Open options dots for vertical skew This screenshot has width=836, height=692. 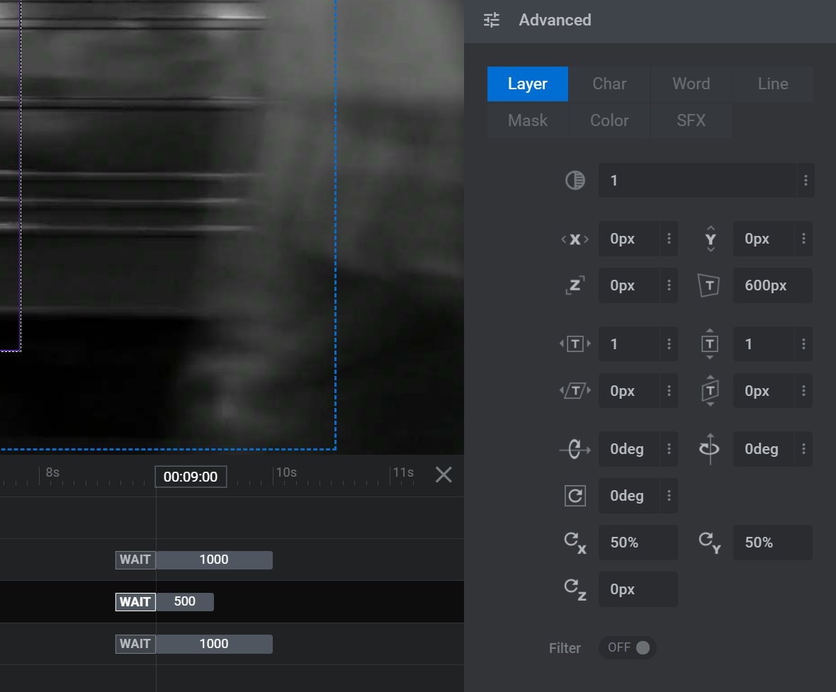click(x=803, y=391)
